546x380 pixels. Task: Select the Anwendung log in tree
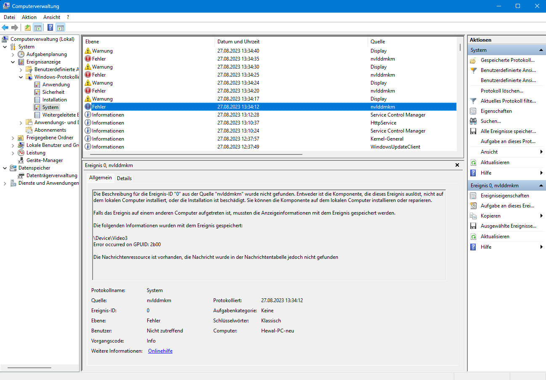[x=56, y=85]
